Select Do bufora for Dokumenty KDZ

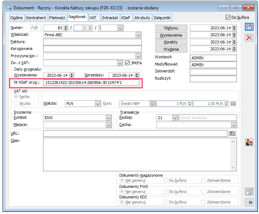tap(165, 202)
